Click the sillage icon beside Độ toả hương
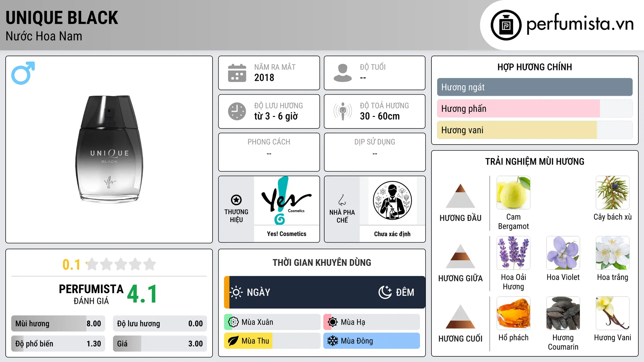644x362 pixels. pos(343,111)
